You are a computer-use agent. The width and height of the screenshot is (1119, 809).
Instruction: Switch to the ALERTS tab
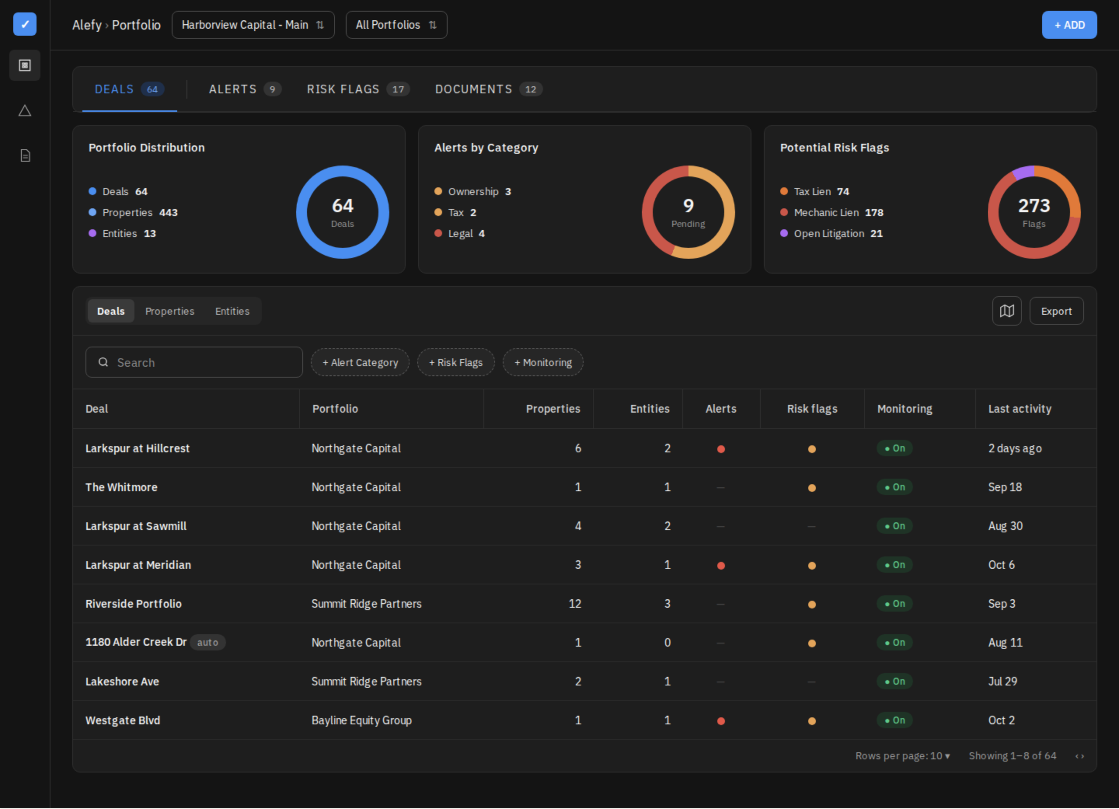click(x=245, y=89)
